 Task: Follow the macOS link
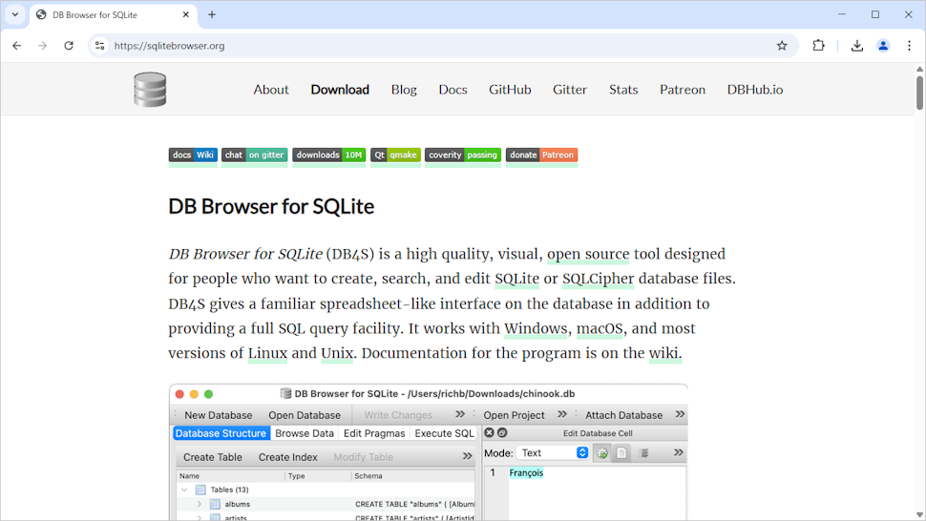point(600,328)
